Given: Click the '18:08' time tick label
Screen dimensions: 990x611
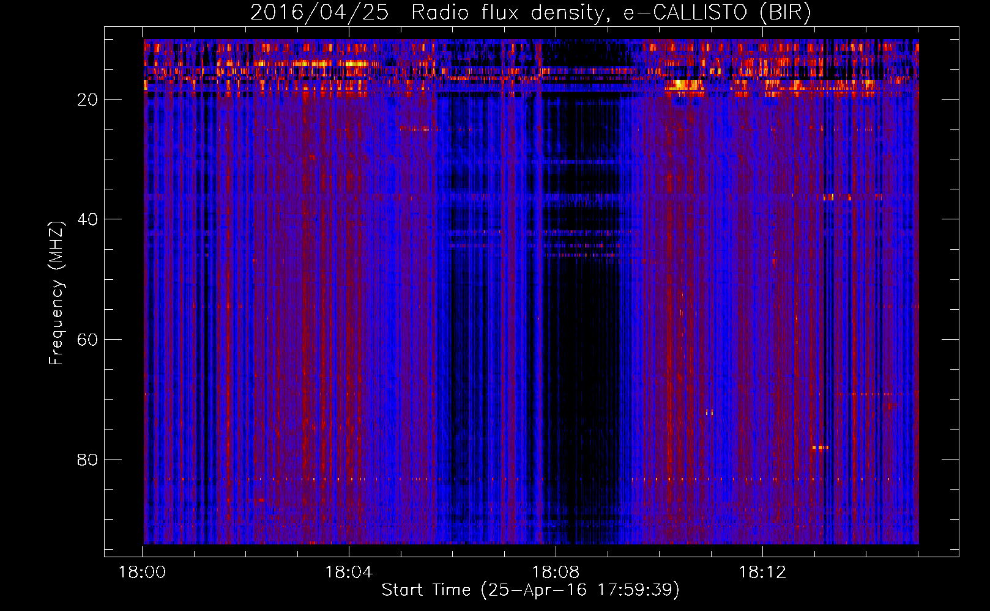Looking at the screenshot, I should pos(556,573).
